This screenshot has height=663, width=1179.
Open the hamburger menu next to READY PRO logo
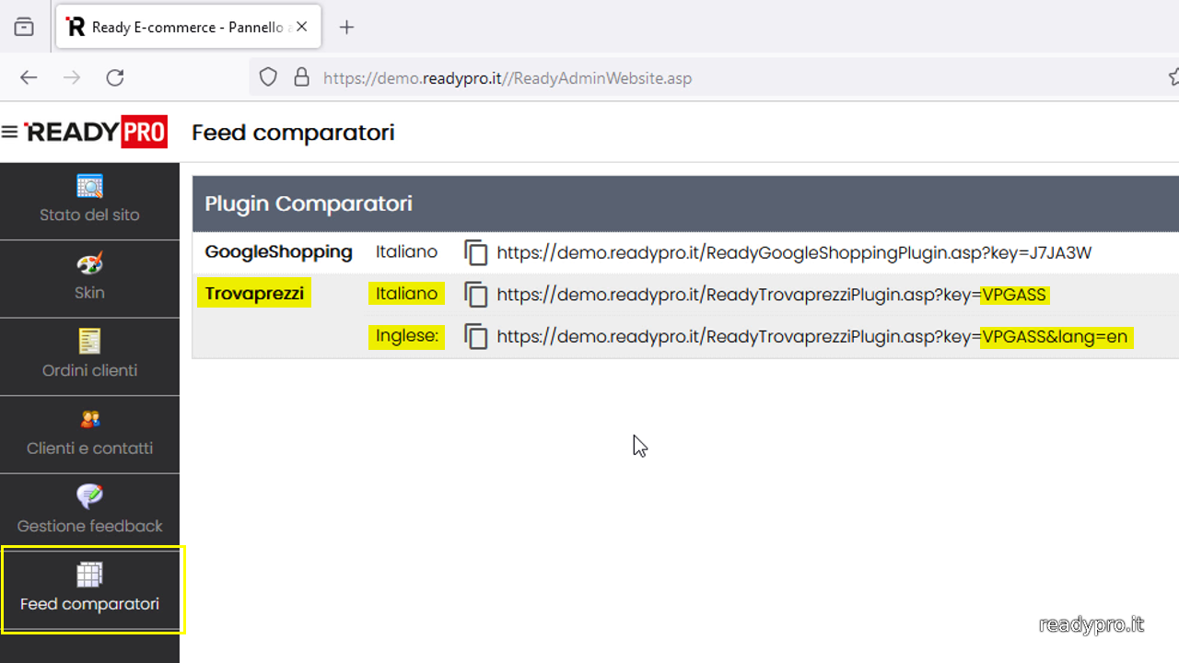pos(10,133)
